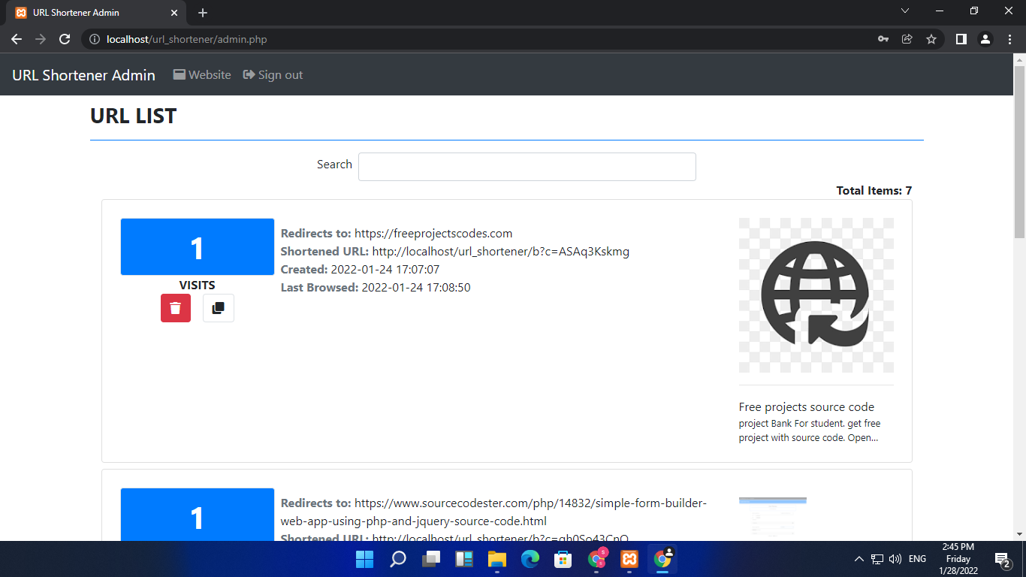Click inside the Search field
Viewport: 1026px width, 577px height.
(x=527, y=166)
